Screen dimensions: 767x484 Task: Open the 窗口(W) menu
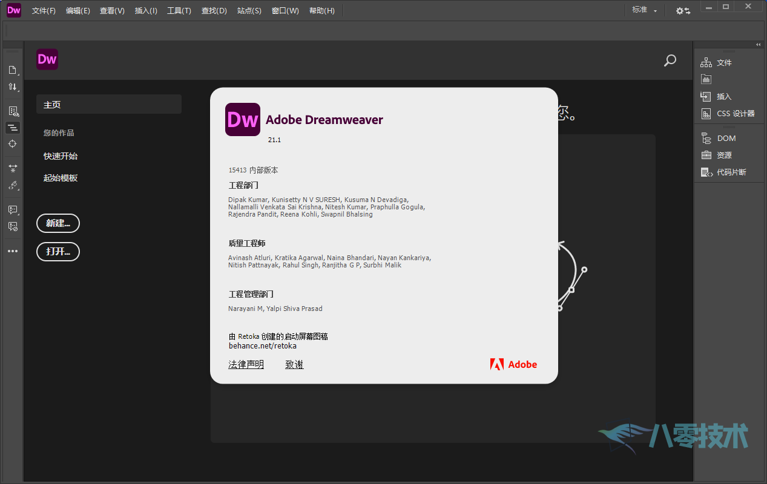click(285, 11)
